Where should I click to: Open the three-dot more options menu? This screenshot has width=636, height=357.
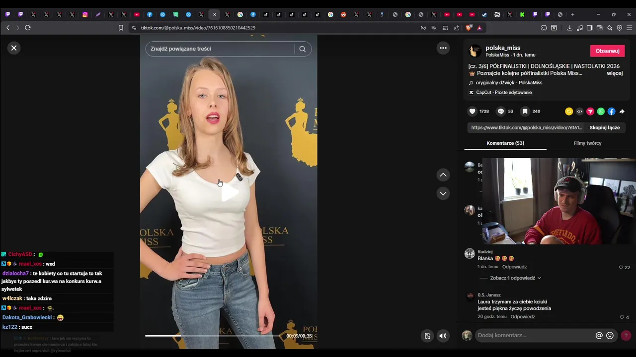tap(443, 48)
